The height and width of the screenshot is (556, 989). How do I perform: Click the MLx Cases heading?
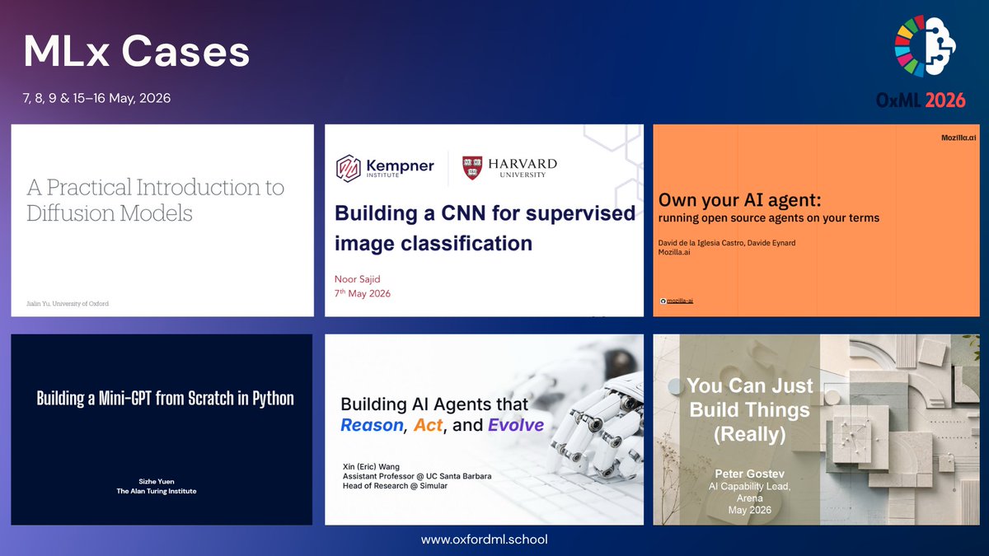click(136, 53)
